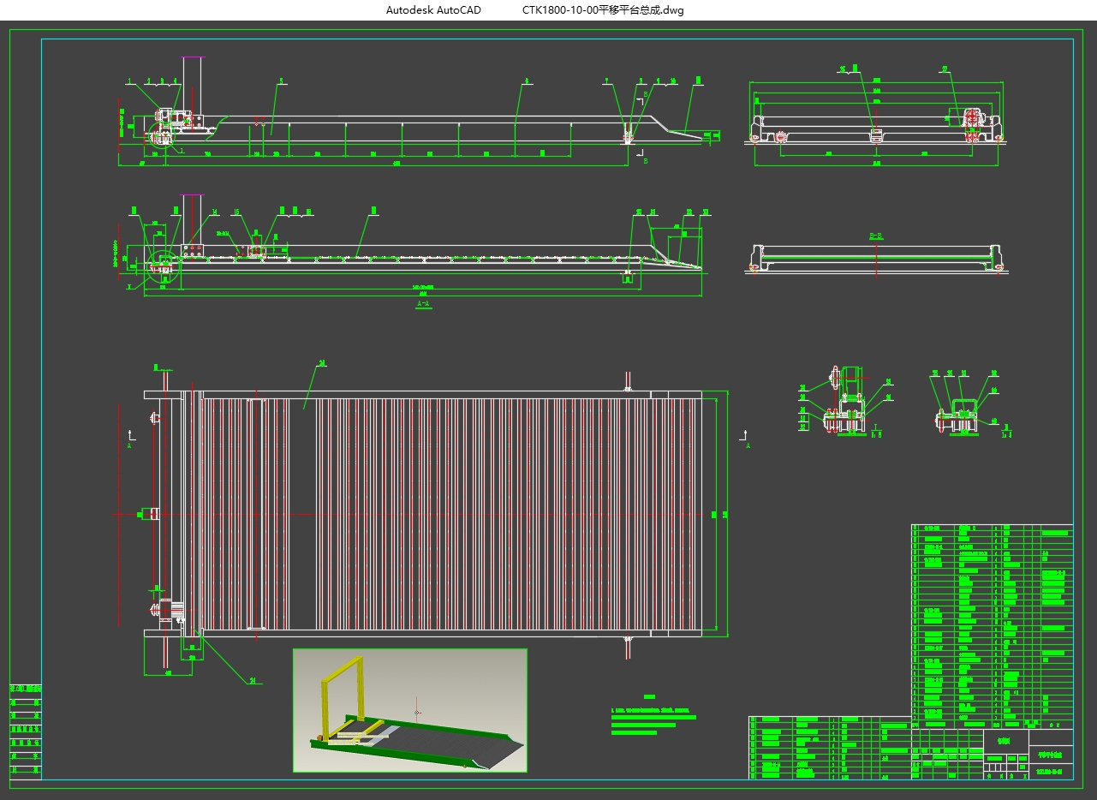Click the revision strip on left border
The image size is (1097, 800).
pos(26,731)
